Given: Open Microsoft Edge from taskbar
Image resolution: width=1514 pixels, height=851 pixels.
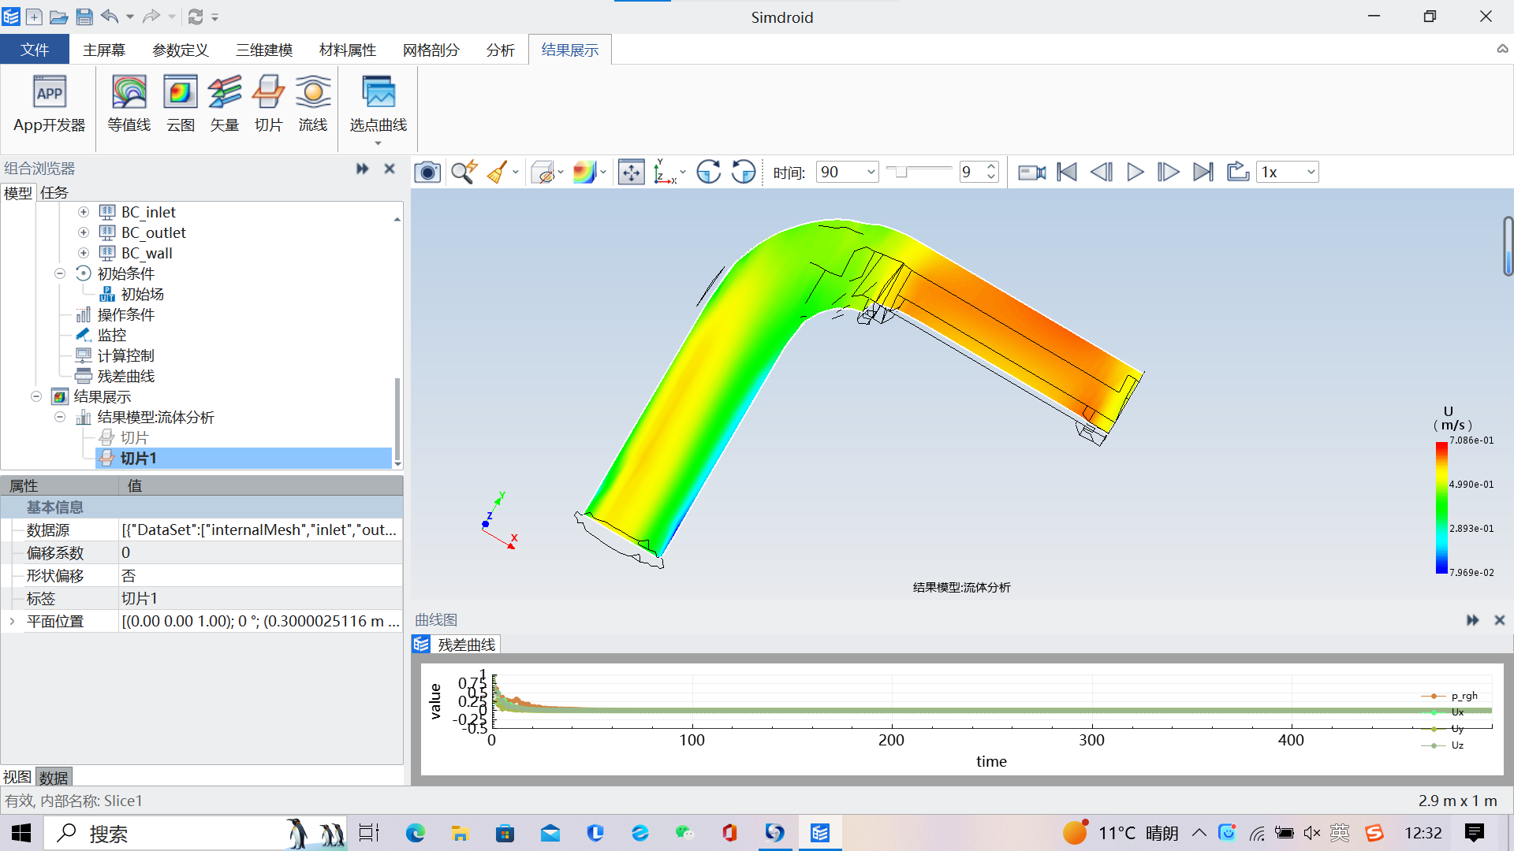Looking at the screenshot, I should tap(415, 833).
